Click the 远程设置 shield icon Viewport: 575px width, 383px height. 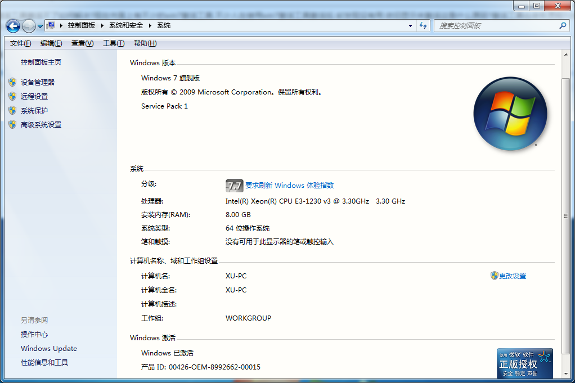tap(12, 96)
